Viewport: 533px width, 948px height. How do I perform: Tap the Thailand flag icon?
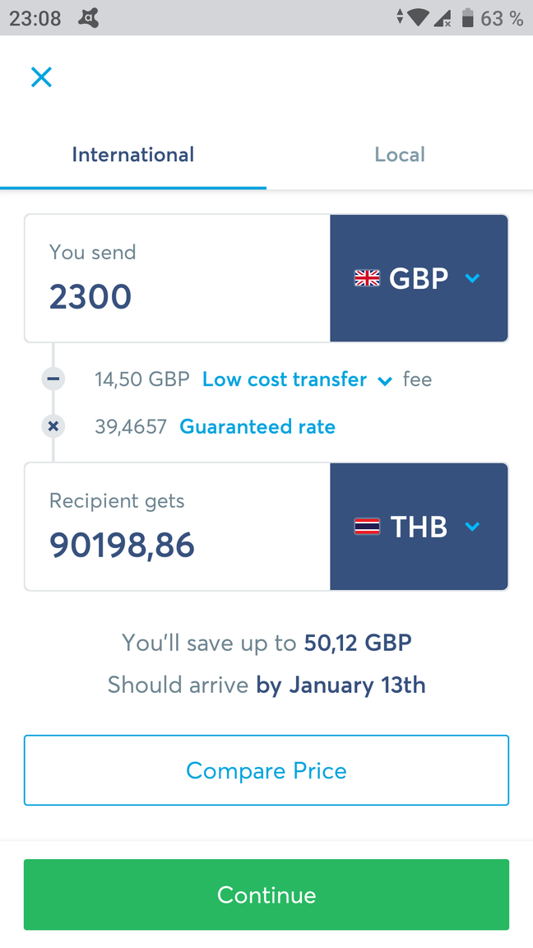pos(367,527)
